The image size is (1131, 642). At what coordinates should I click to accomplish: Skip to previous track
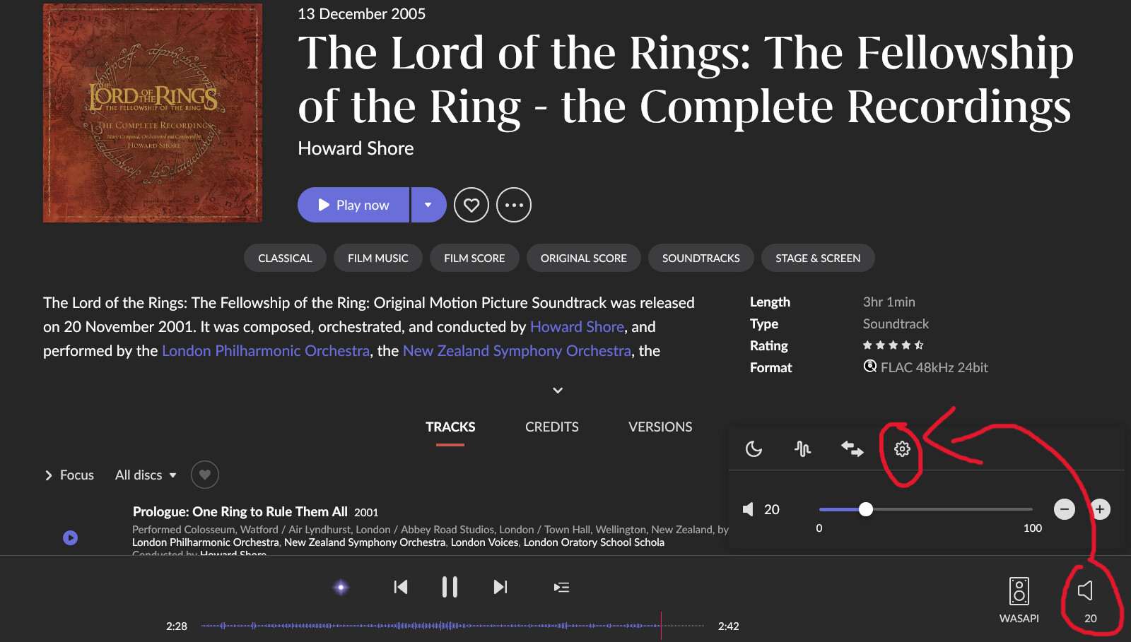click(401, 587)
